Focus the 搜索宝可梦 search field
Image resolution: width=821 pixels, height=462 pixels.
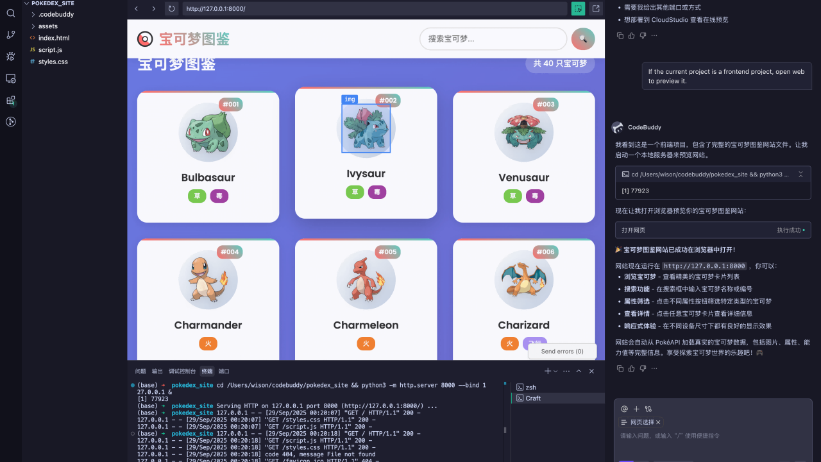click(x=493, y=38)
